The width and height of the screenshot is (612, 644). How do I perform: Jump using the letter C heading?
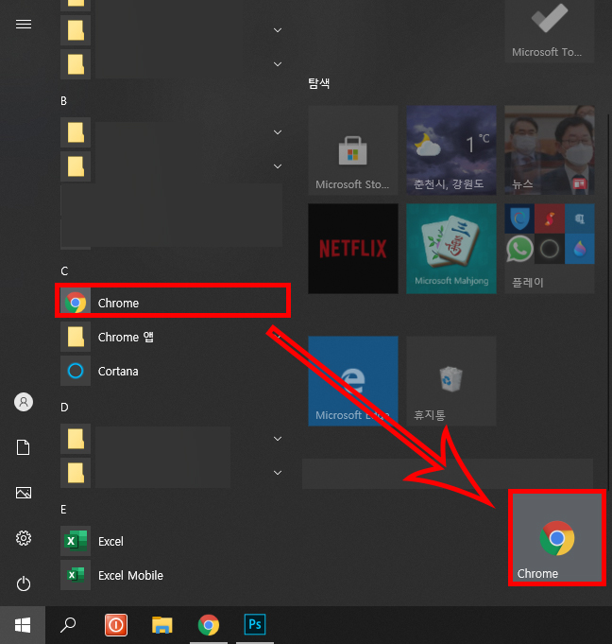[x=64, y=271]
